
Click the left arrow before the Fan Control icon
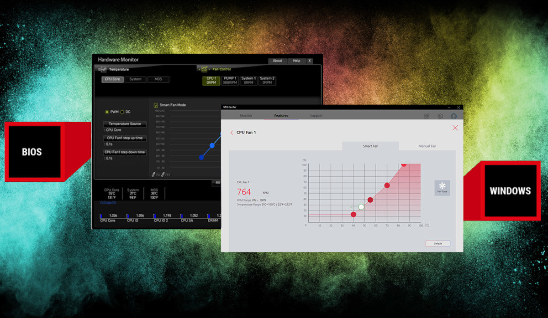tap(199, 69)
